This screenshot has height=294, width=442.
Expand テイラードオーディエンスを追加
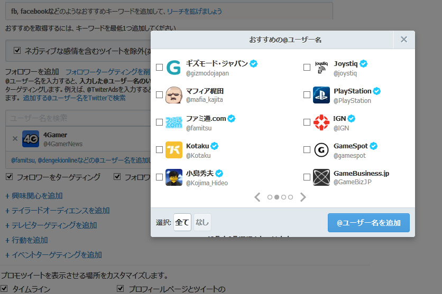point(58,211)
